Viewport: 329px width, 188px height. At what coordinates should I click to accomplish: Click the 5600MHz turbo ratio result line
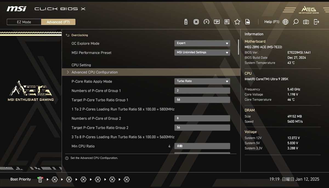point(123,137)
